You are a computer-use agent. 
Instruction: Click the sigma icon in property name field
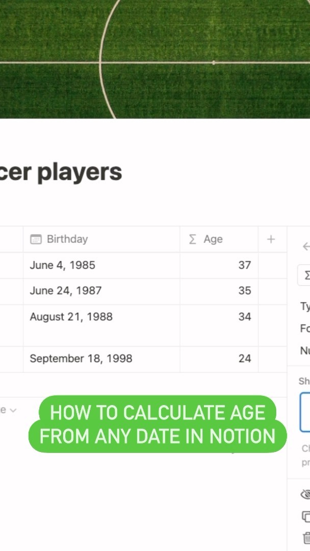click(x=306, y=275)
